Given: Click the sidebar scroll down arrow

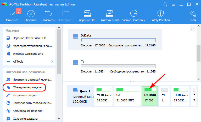Looking at the screenshot, I should (x=59, y=118).
